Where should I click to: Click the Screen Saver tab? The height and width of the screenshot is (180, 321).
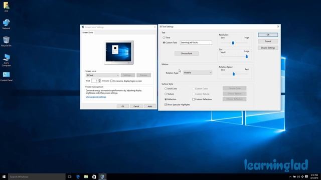click(88, 32)
